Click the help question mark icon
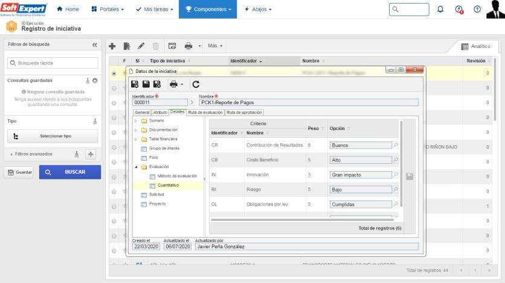The height and width of the screenshot is (283, 505). [477, 10]
